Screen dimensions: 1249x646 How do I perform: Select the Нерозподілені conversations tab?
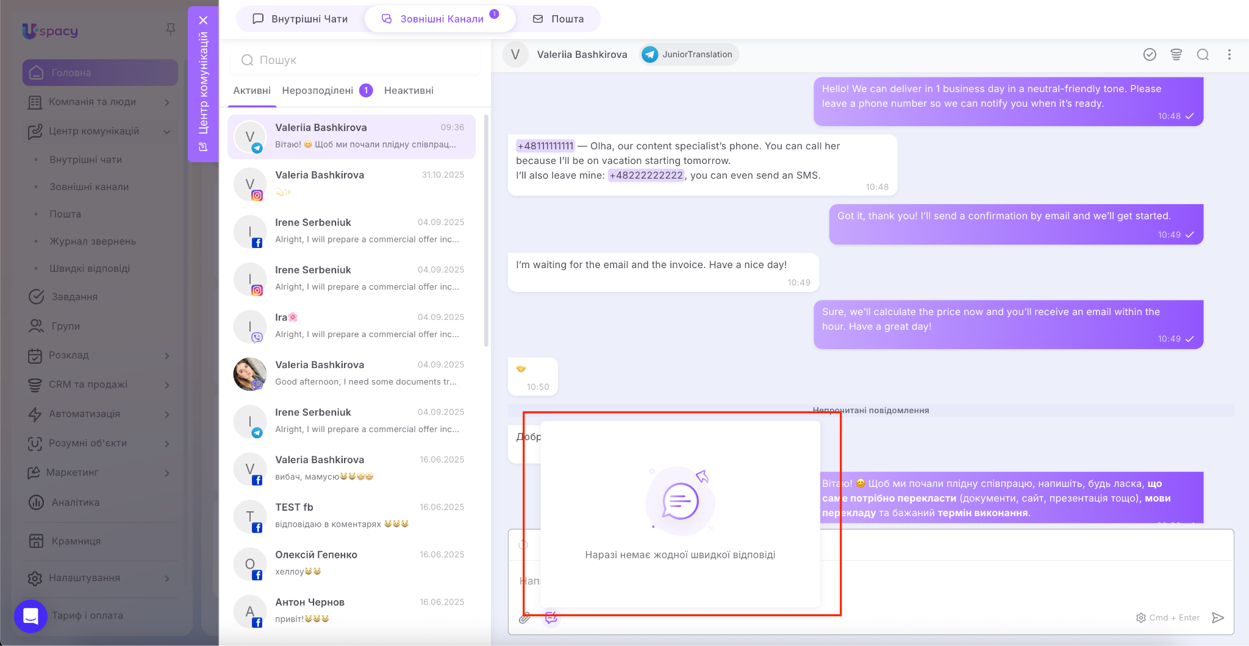pos(318,91)
